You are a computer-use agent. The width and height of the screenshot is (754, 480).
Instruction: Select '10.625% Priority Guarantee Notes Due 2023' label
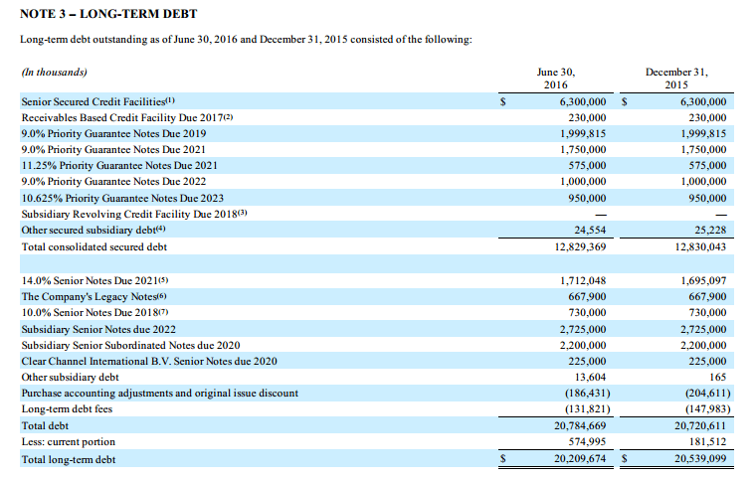pos(122,198)
